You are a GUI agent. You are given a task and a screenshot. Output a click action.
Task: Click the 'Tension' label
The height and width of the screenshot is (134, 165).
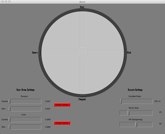pyautogui.click(x=24, y=97)
